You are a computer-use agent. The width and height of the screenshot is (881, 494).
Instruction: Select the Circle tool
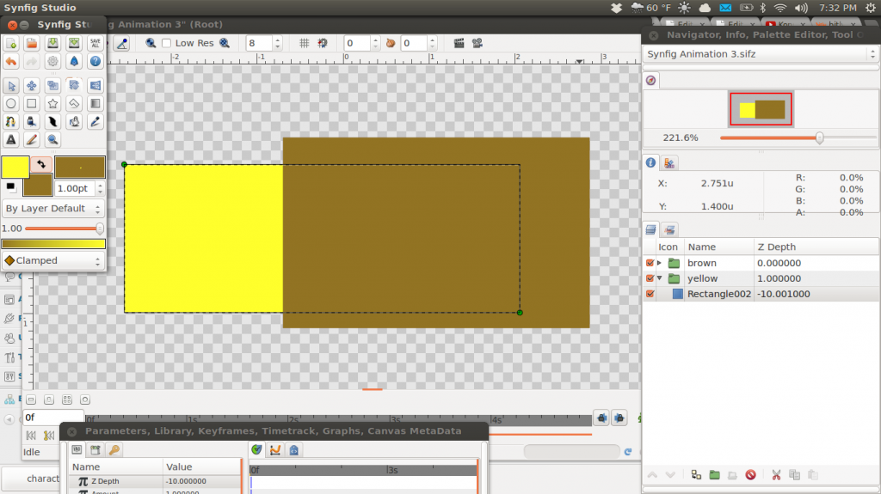click(11, 104)
